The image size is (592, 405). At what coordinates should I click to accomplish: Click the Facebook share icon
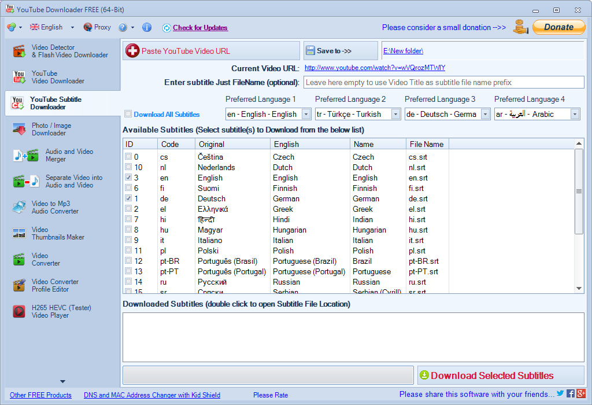coord(571,393)
